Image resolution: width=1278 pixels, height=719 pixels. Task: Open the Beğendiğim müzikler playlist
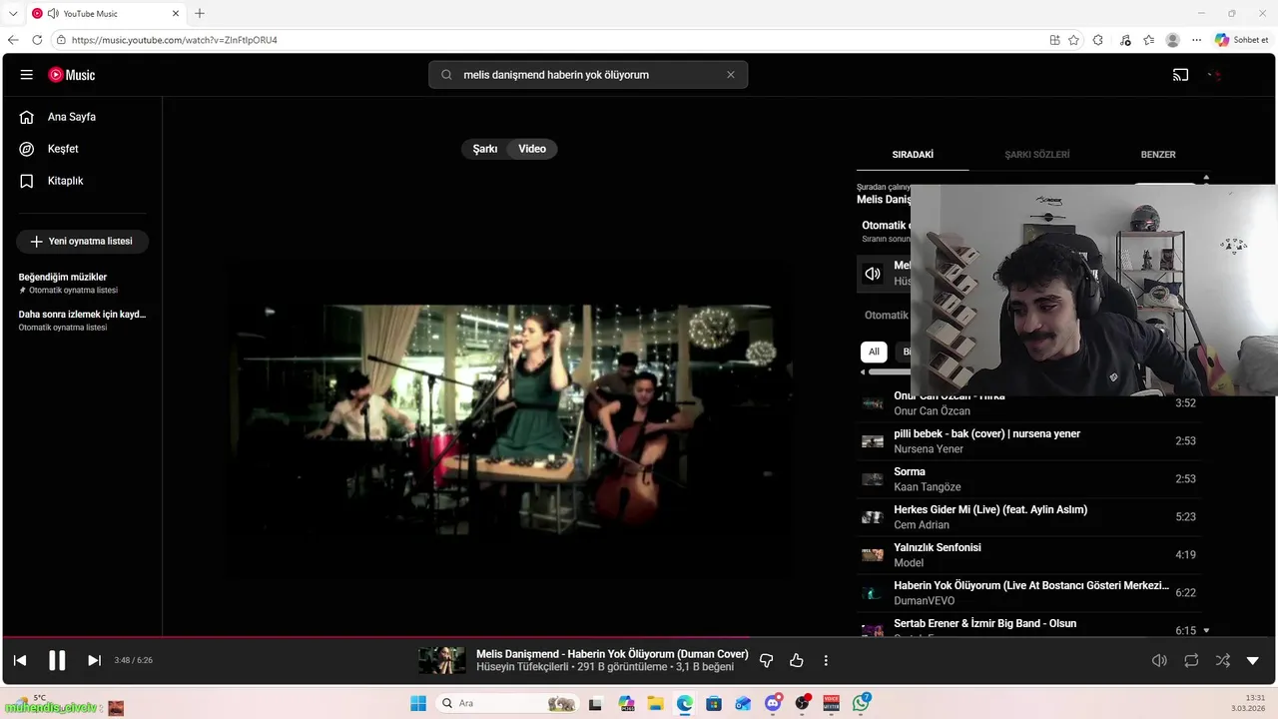coord(82,283)
